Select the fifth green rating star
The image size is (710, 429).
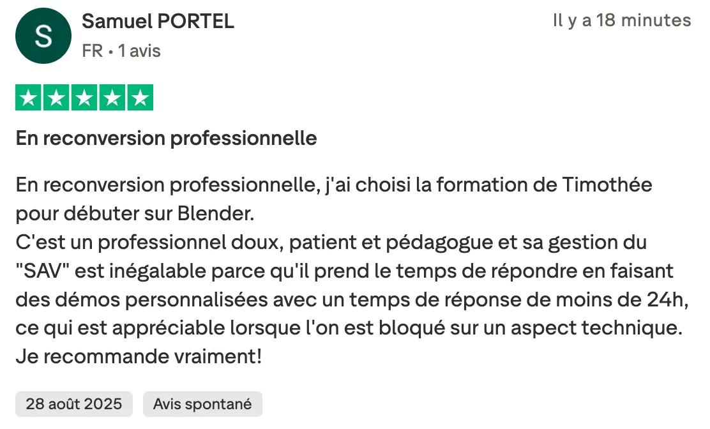(140, 97)
